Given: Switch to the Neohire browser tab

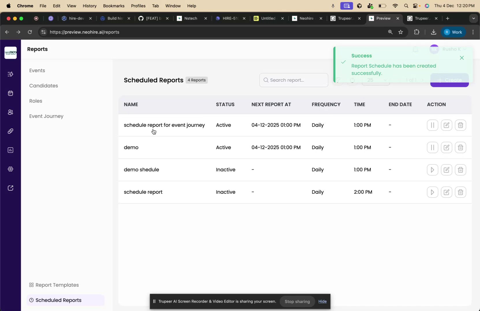Looking at the screenshot, I should 306,18.
